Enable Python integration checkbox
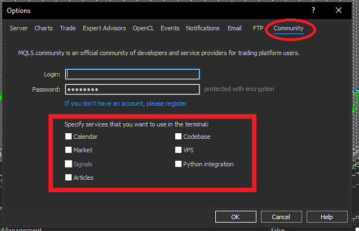This screenshot has height=231, width=359. 178,164
